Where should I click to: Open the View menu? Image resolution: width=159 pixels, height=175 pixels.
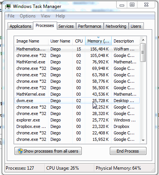click(x=45, y=16)
